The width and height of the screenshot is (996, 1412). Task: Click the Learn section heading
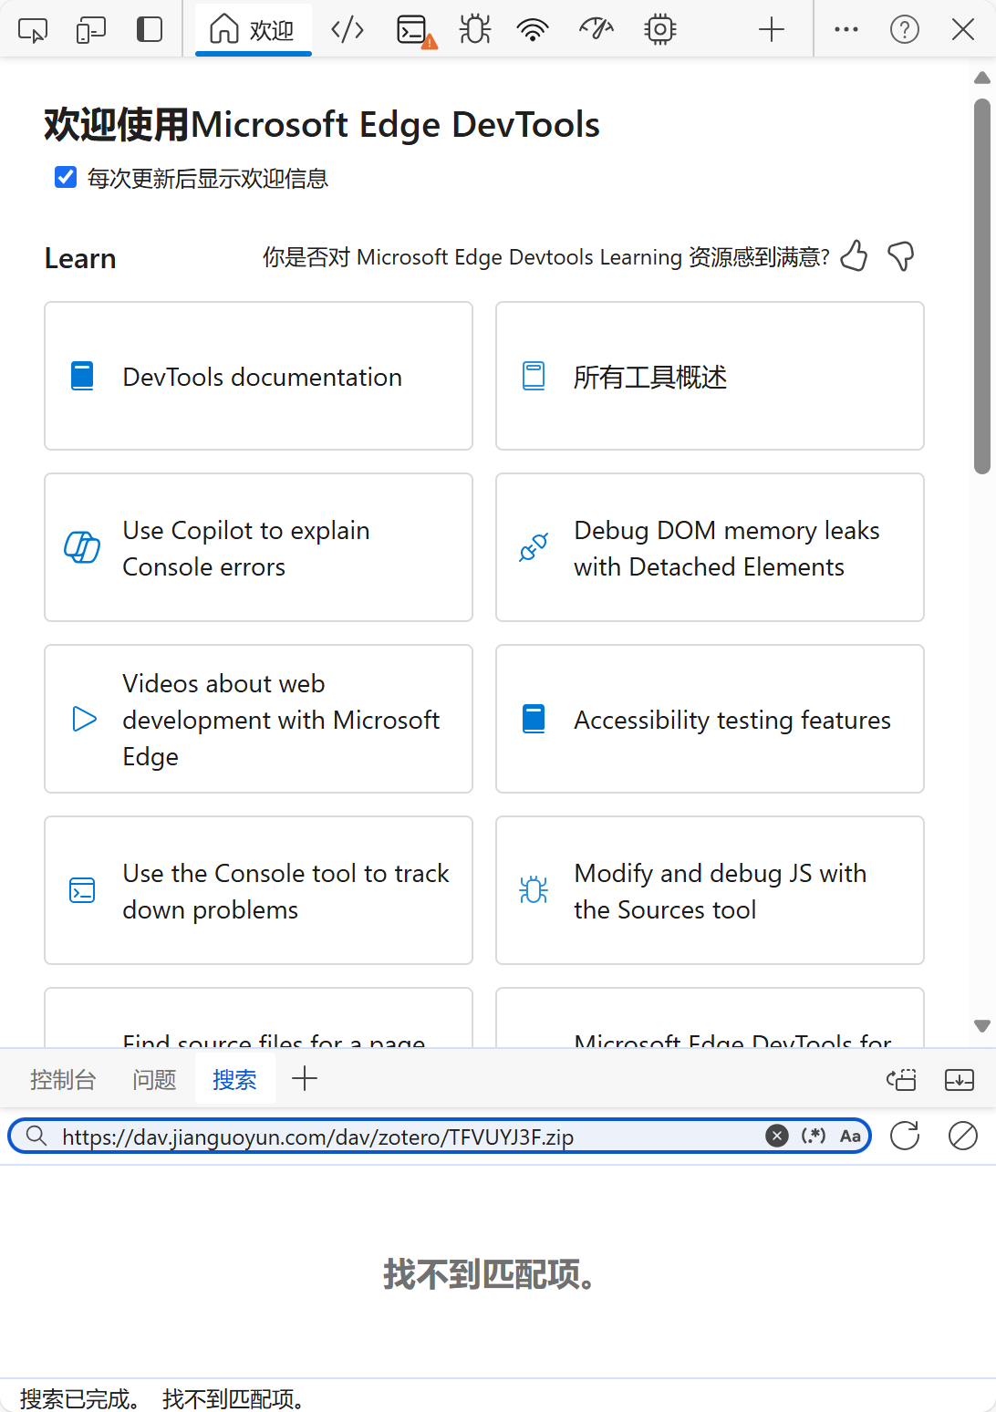[80, 258]
